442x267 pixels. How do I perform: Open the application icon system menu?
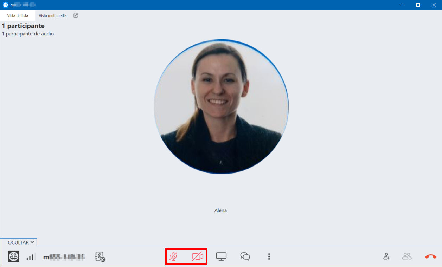tap(5, 5)
